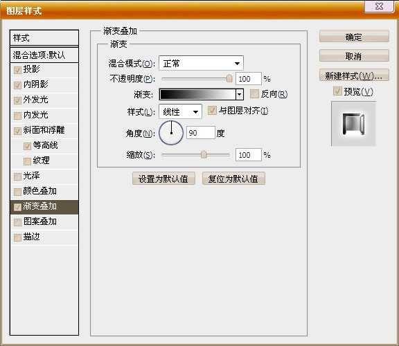Screen dimensions: 399x346
Task: Click the black-to-white gradient swatch
Action: pos(197,95)
